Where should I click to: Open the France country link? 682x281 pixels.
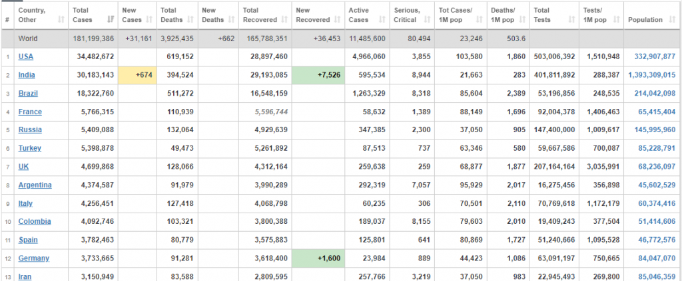click(x=30, y=112)
